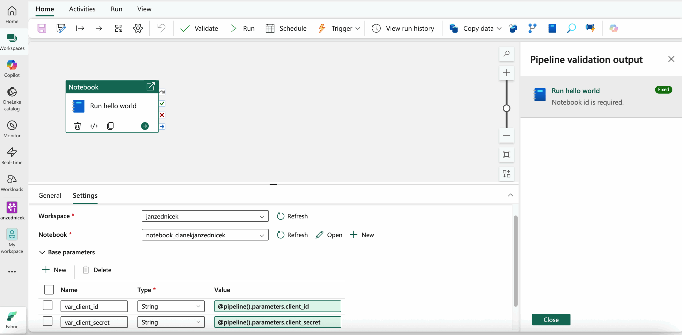The width and height of the screenshot is (682, 335).
Task: Click the canvas zoom slider handle
Action: point(506,108)
